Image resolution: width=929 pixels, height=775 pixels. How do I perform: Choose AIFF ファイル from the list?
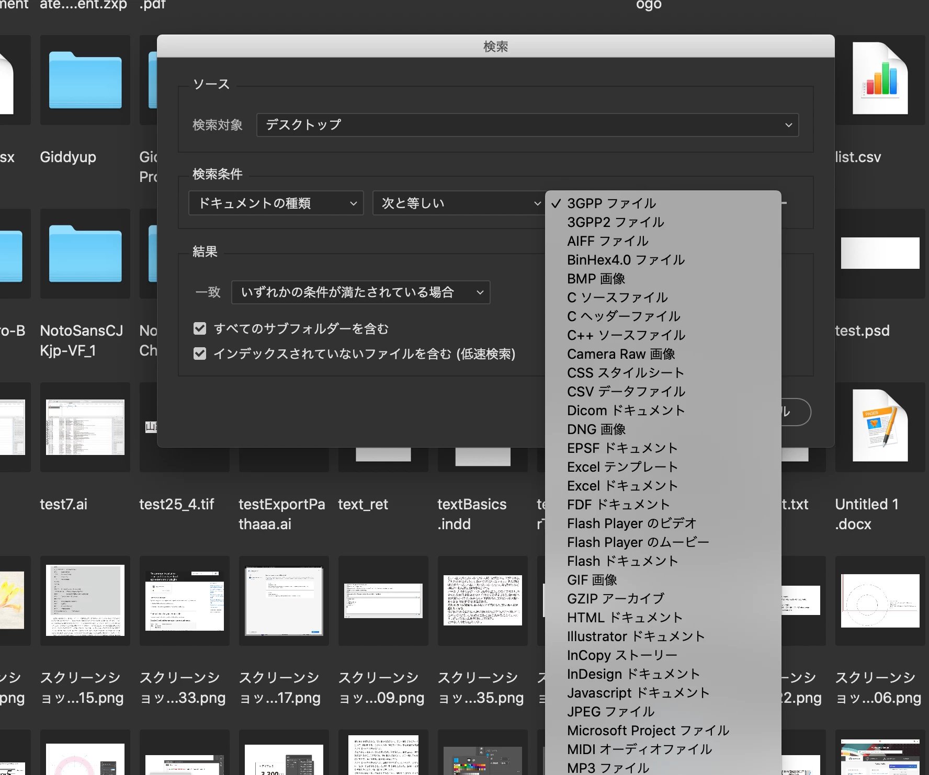[x=663, y=241]
